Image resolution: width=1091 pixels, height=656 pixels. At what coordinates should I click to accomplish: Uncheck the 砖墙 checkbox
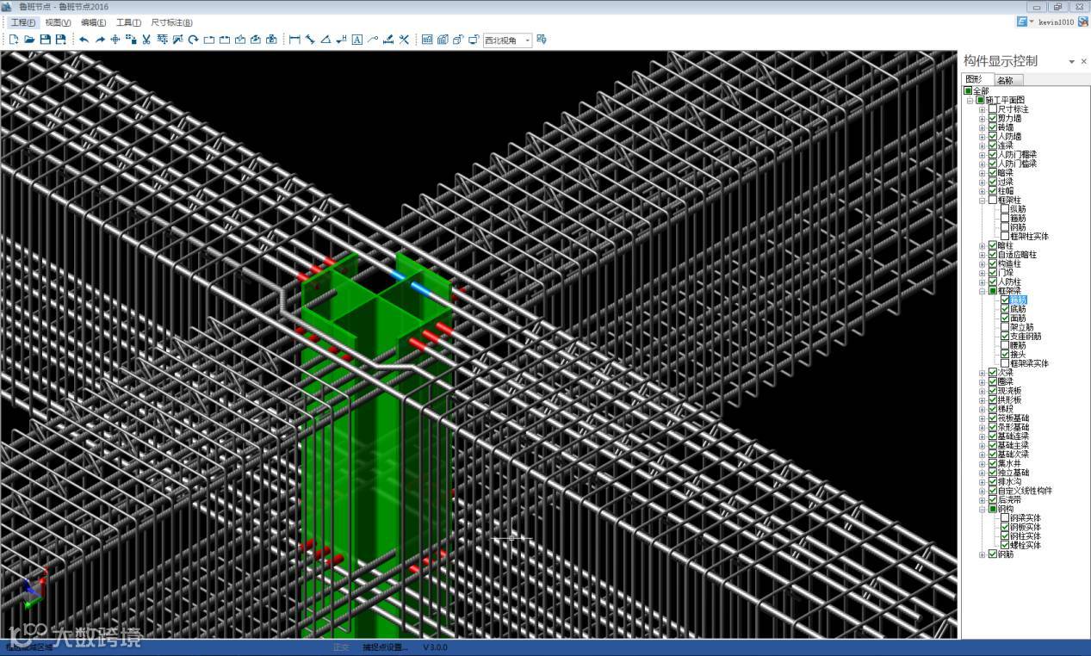point(993,127)
